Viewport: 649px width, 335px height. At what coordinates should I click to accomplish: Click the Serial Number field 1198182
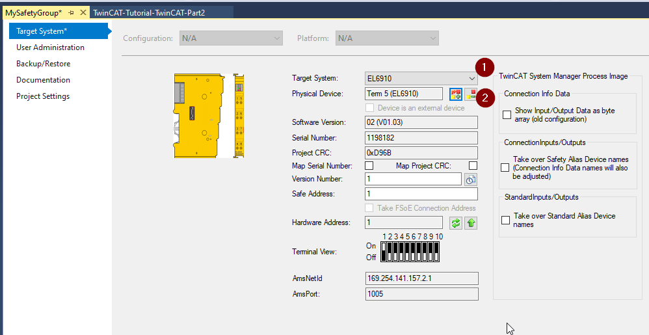click(x=421, y=137)
